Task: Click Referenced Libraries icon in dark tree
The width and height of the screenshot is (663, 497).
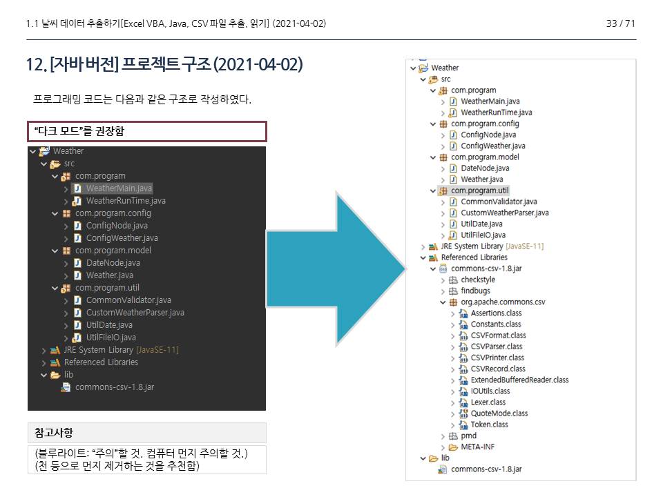Action: (55, 362)
